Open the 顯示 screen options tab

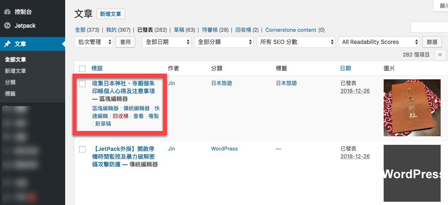pyautogui.click(x=441, y=6)
